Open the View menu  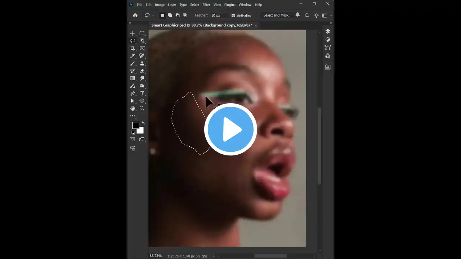pyautogui.click(x=217, y=5)
